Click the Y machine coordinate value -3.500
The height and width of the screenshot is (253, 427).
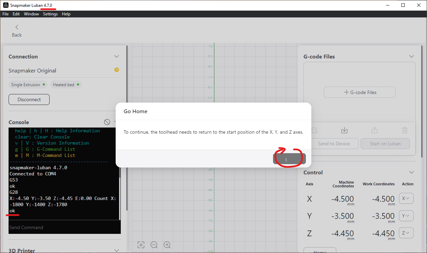[x=342, y=216]
